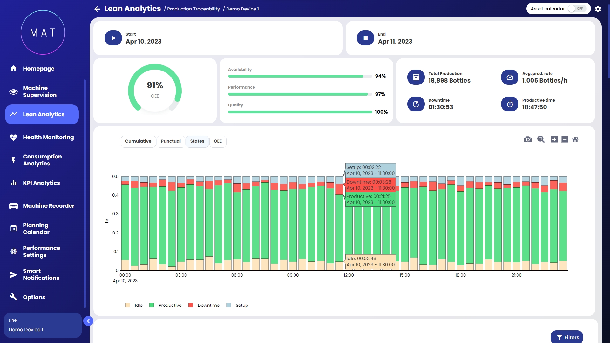Image resolution: width=610 pixels, height=343 pixels.
Task: Zoom in with the plus chart icon
Action: pos(554,139)
